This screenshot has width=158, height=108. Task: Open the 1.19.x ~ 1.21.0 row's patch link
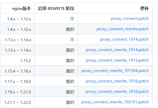(117, 92)
